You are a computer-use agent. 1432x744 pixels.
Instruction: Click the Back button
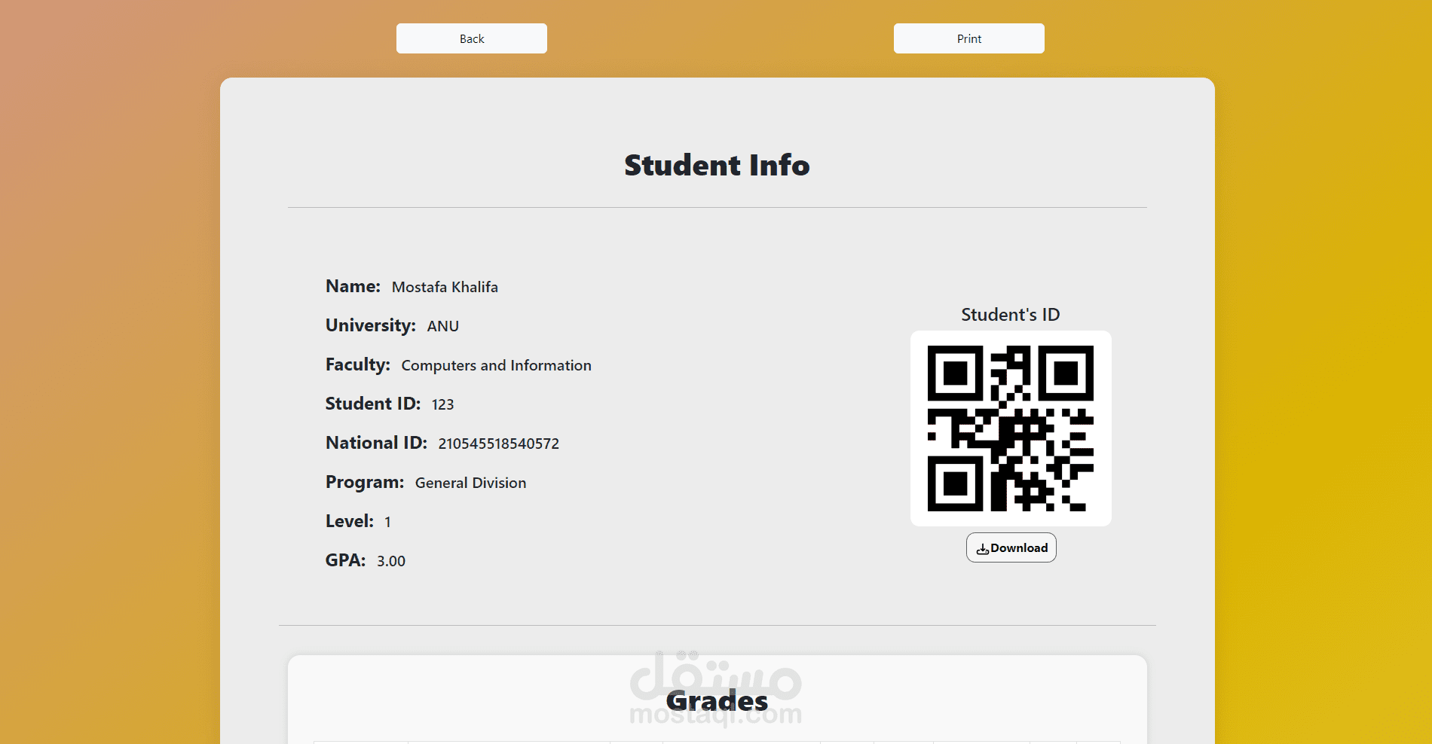(x=472, y=38)
